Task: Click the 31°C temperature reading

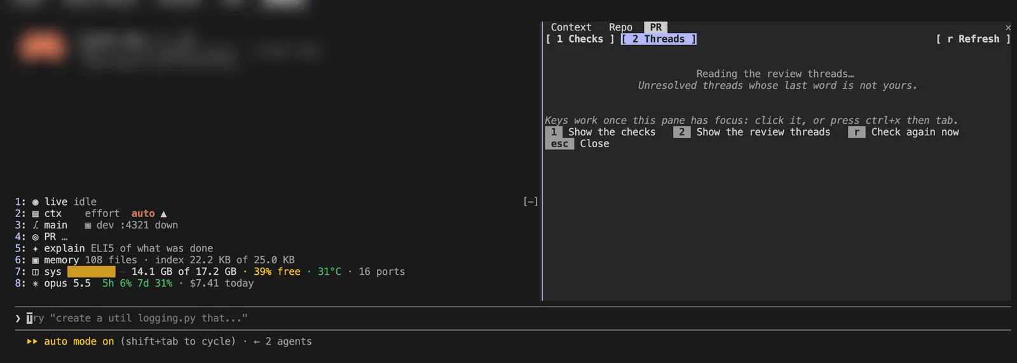Action: [329, 272]
